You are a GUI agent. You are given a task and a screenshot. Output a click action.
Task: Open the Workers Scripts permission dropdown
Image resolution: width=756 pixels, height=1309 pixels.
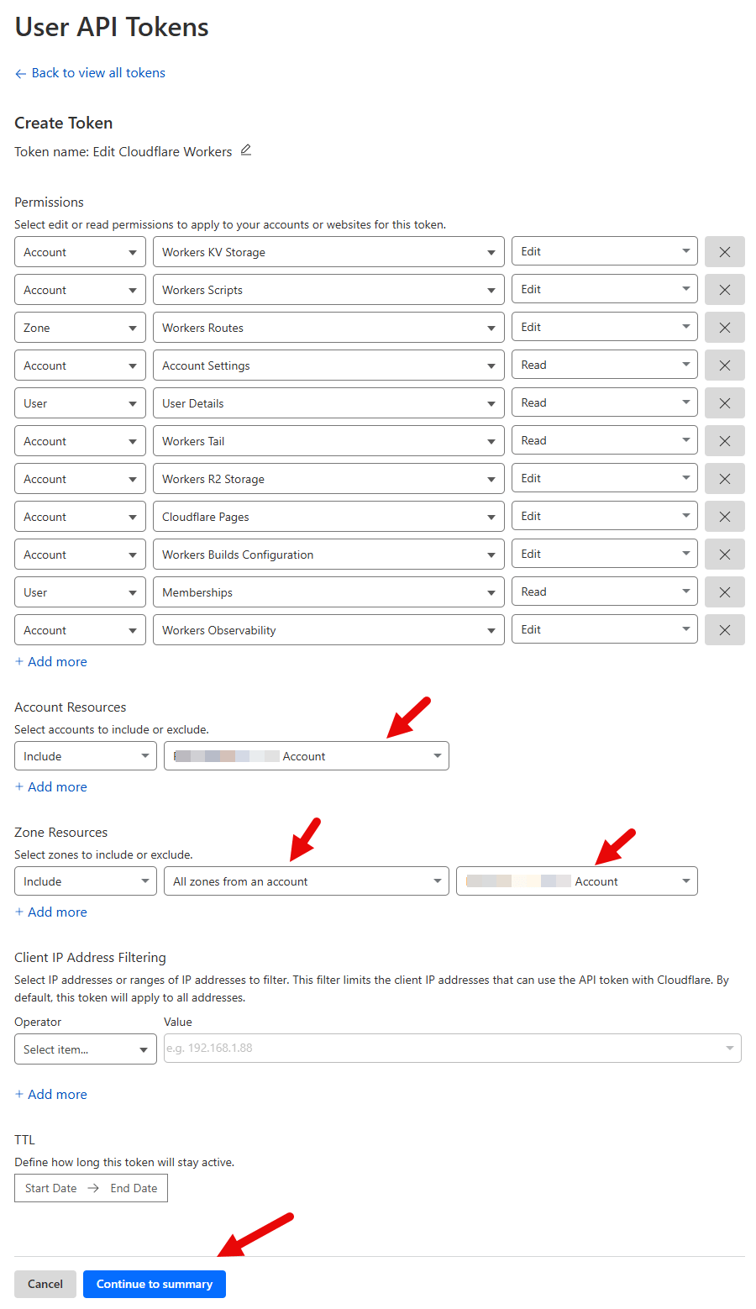pyautogui.click(x=328, y=290)
